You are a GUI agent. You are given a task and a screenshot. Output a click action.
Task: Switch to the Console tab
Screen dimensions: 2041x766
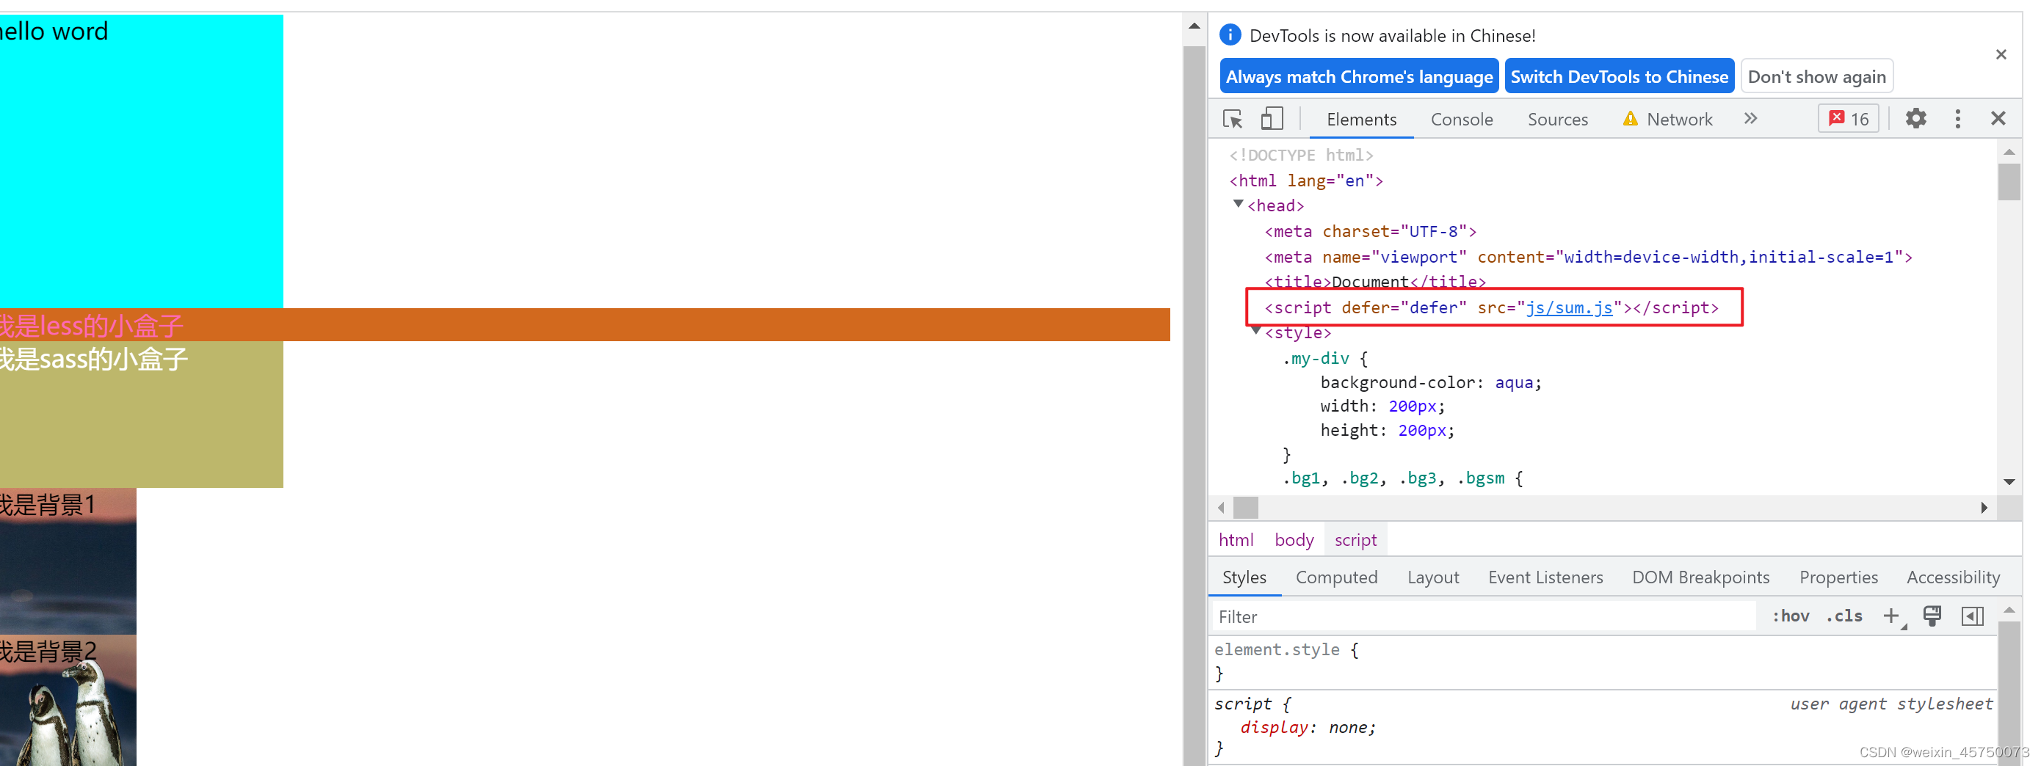[1461, 119]
